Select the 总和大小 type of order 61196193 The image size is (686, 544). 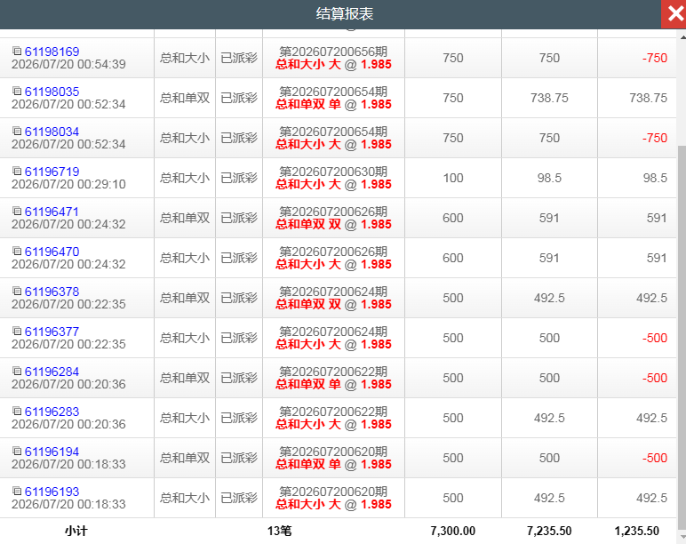point(185,498)
